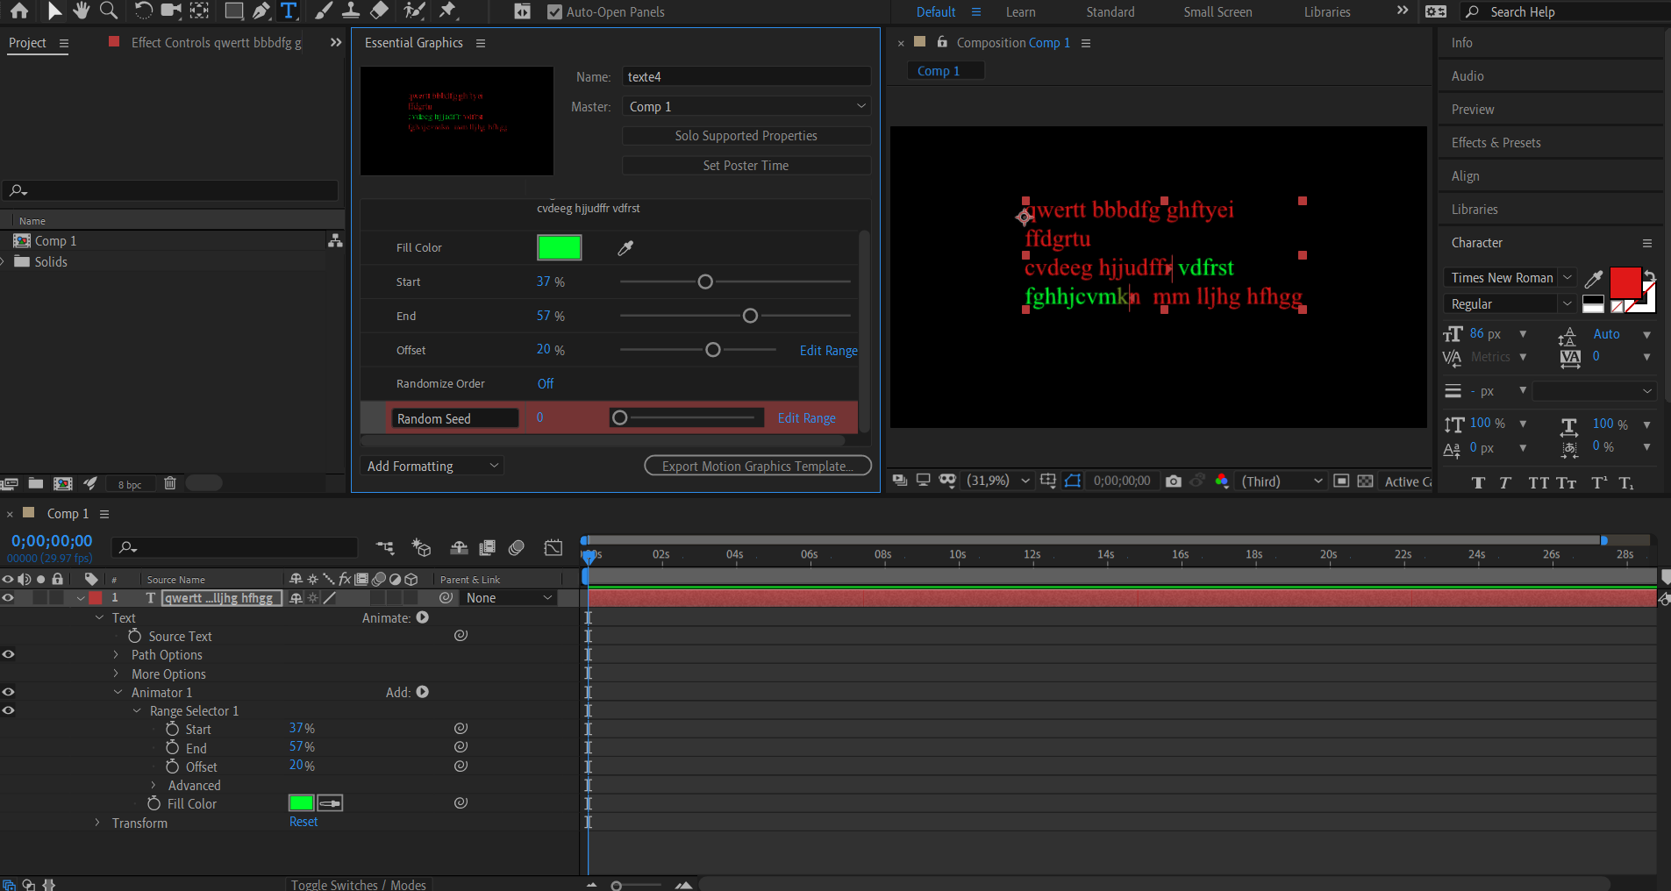Open the Parent None dropdown for layer 1
The image size is (1671, 891).
[x=510, y=598]
